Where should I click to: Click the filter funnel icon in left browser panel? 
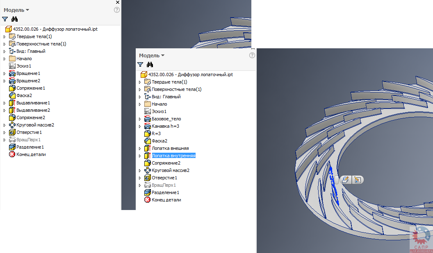click(x=5, y=19)
